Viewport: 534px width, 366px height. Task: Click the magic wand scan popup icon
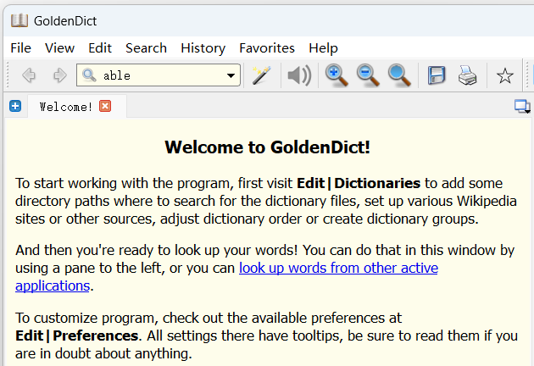click(x=261, y=76)
